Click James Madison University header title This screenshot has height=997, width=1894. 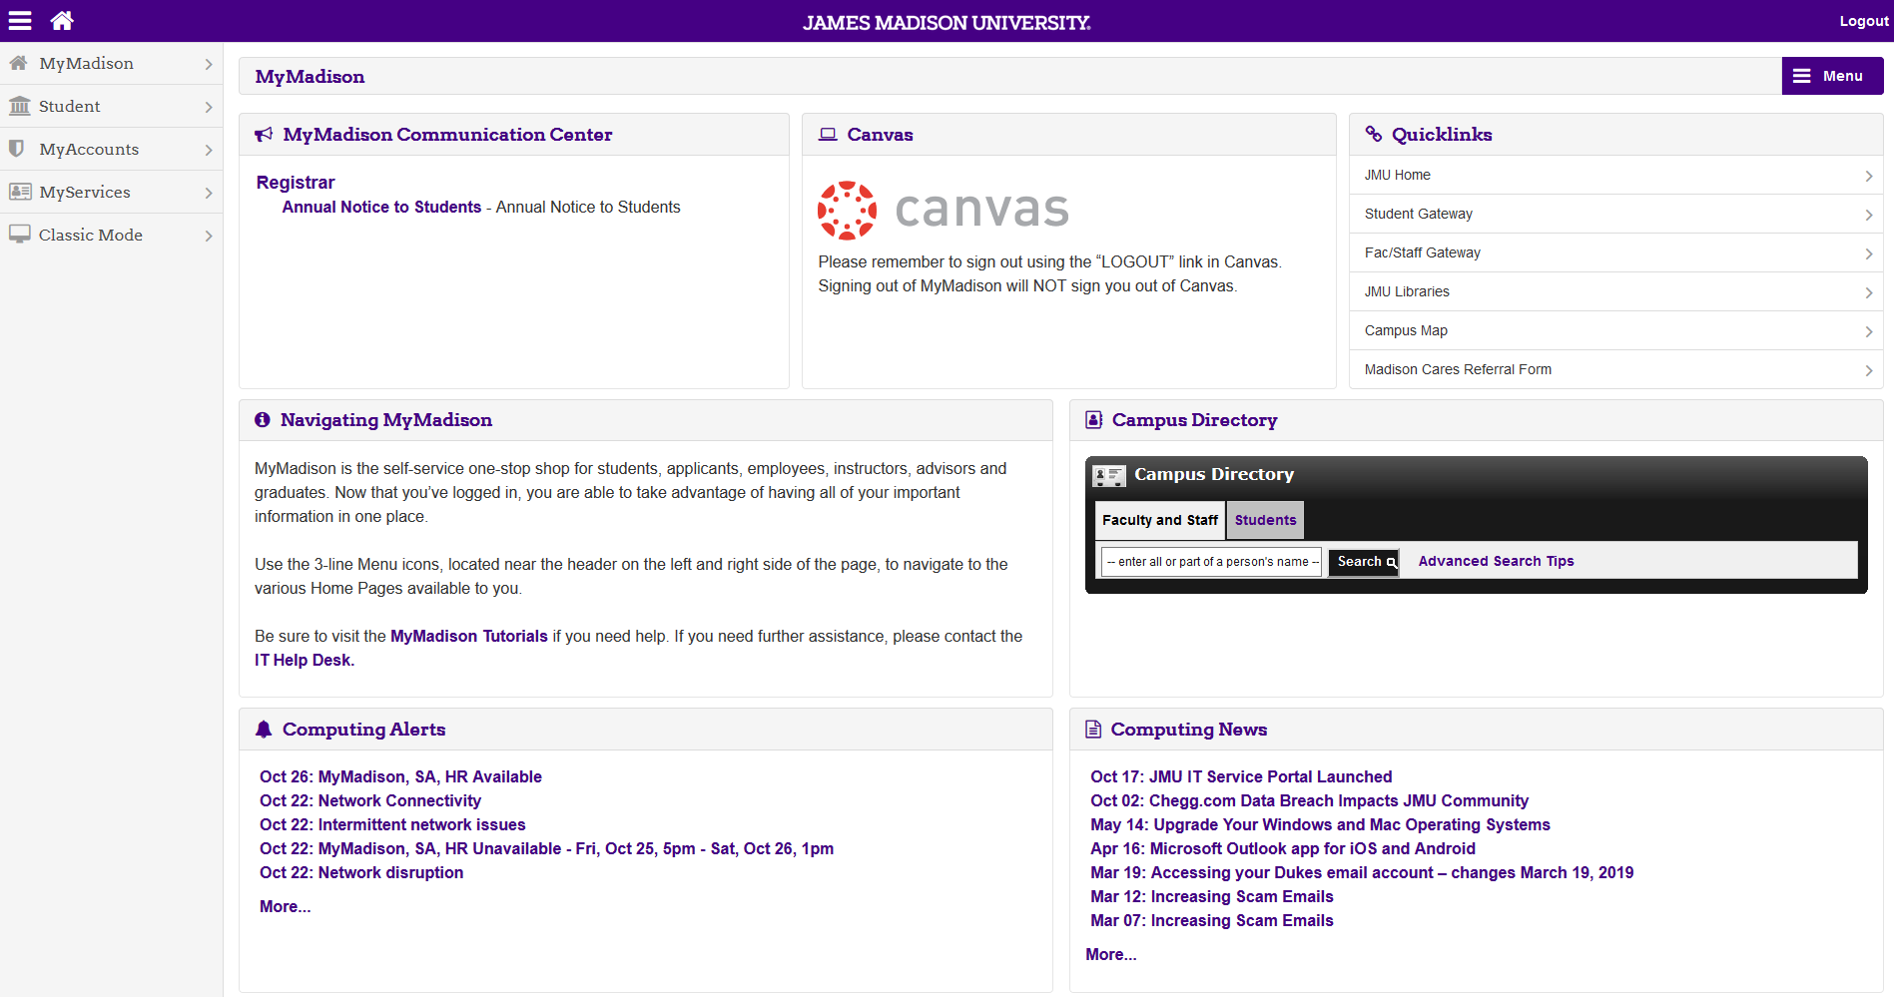pos(947,22)
